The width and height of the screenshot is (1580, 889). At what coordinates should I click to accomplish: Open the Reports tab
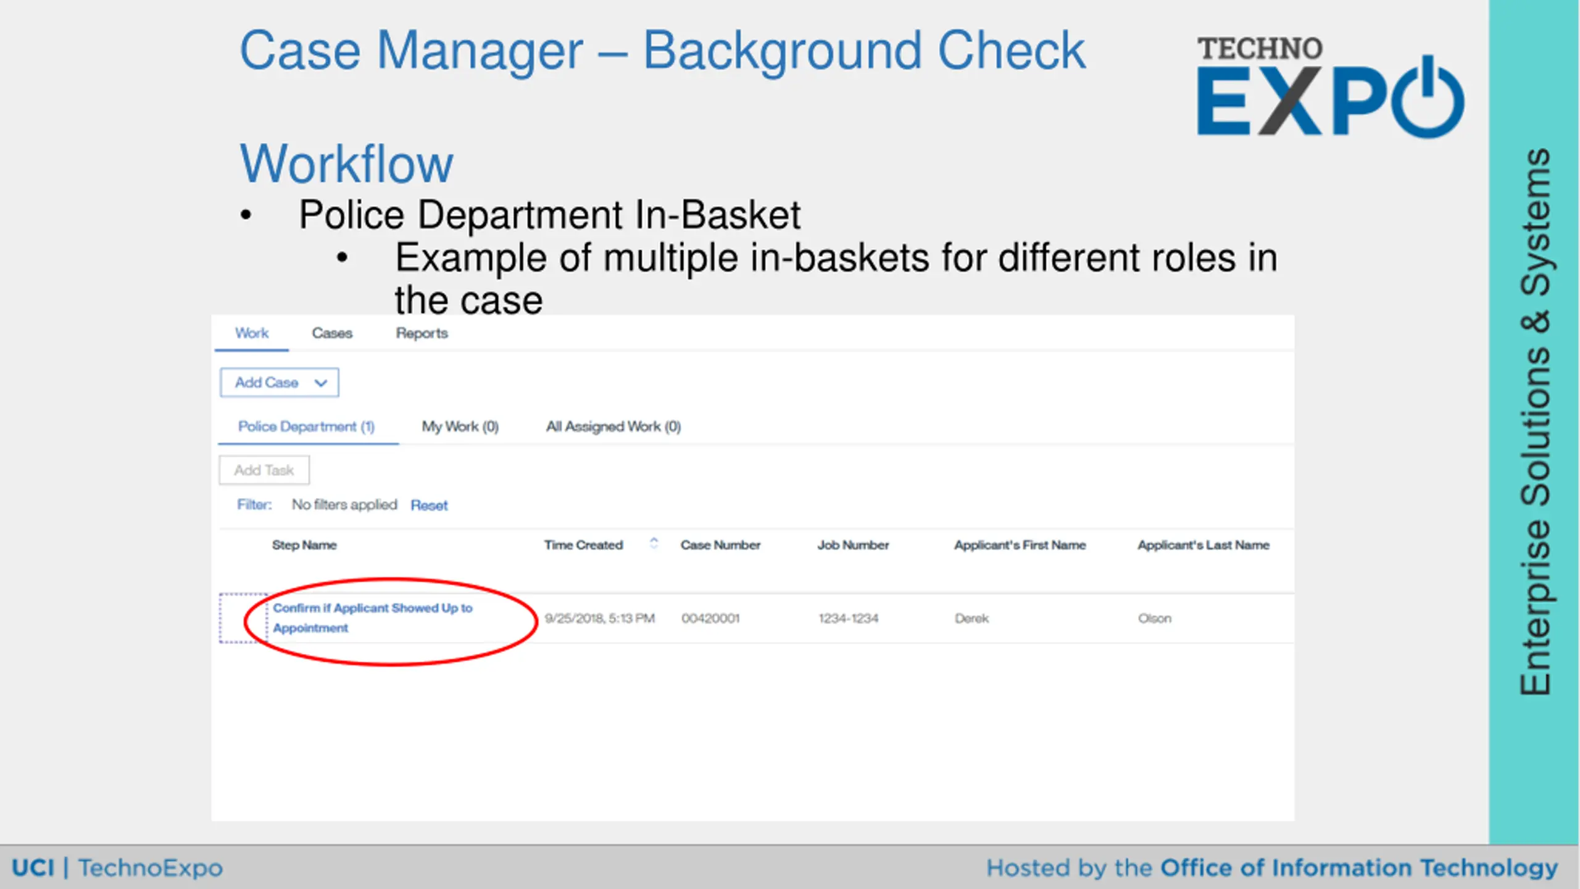(x=422, y=333)
